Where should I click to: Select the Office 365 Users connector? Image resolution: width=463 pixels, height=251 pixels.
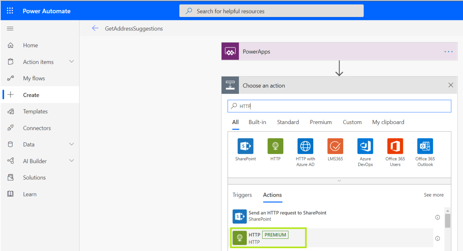pyautogui.click(x=394, y=146)
